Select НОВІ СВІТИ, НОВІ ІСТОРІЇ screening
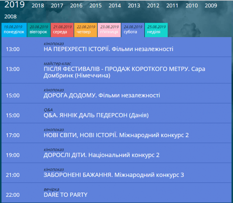 (116, 135)
